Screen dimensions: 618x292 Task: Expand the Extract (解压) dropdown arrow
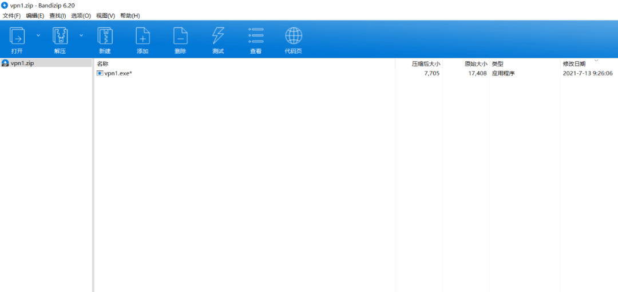(x=81, y=35)
